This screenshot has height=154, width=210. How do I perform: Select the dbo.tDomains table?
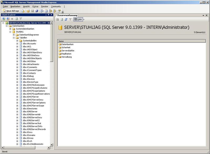[29, 135]
